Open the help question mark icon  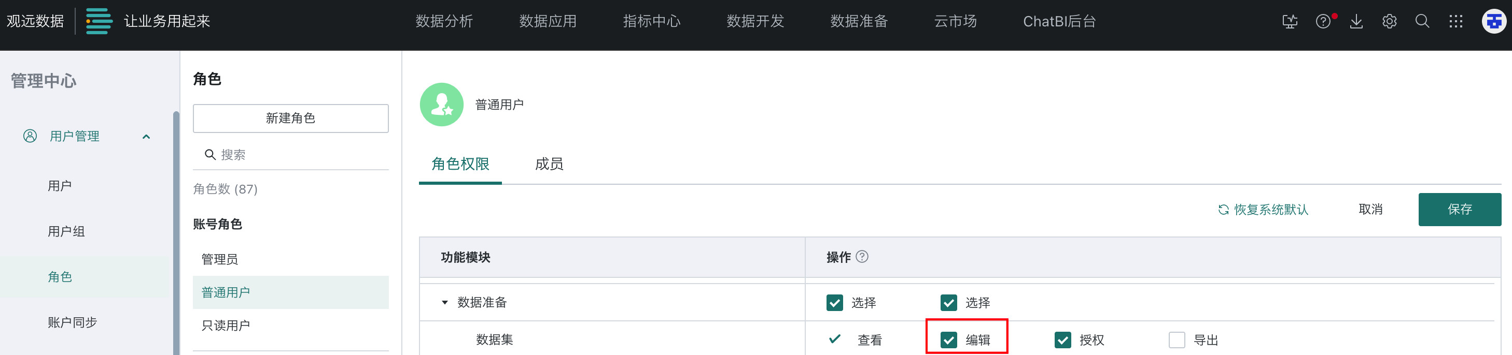pos(1323,22)
